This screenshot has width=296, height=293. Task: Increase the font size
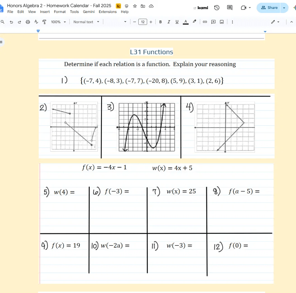point(151,22)
